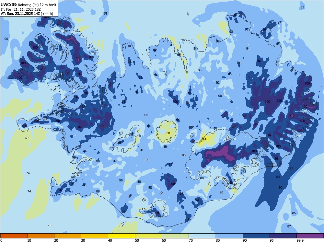Click the orange 10–20 legend swatch
This screenshot has height=243, width=324.
click(x=41, y=236)
